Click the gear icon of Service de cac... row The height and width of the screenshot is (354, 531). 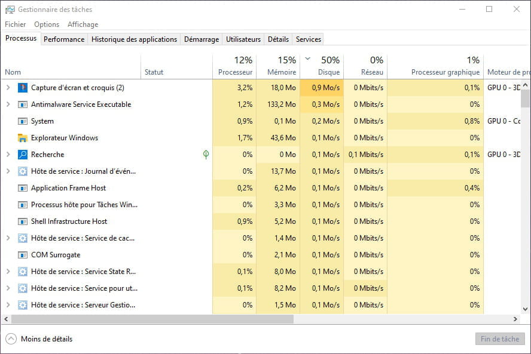[x=22, y=238]
